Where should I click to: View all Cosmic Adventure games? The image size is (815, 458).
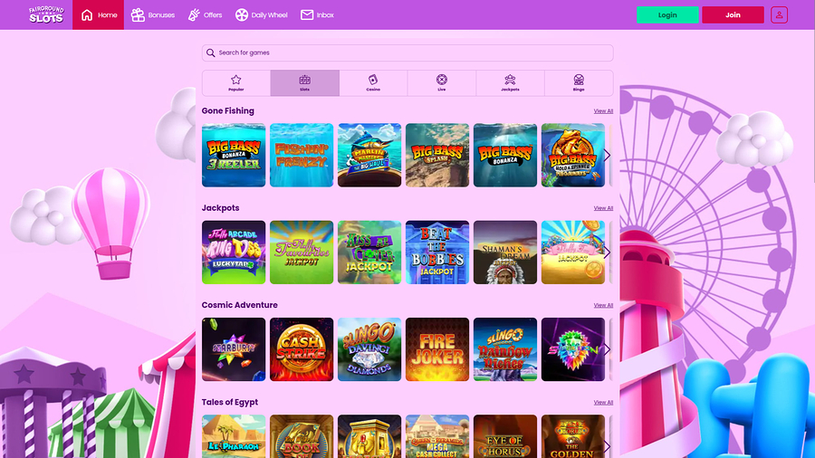(x=603, y=305)
